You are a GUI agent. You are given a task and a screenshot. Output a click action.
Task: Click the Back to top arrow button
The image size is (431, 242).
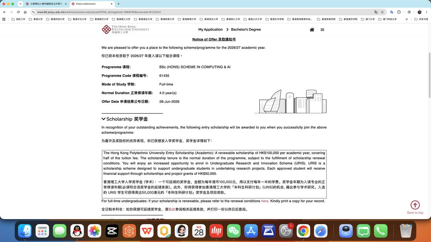(415, 205)
